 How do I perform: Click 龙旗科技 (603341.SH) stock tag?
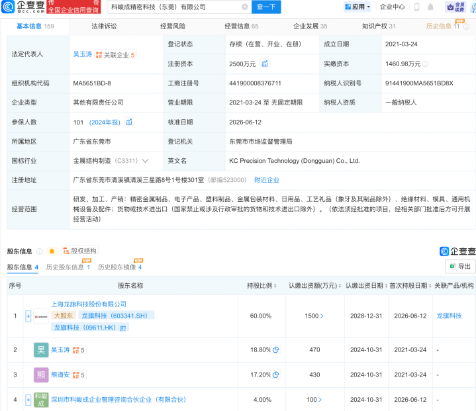pyautogui.click(x=117, y=316)
